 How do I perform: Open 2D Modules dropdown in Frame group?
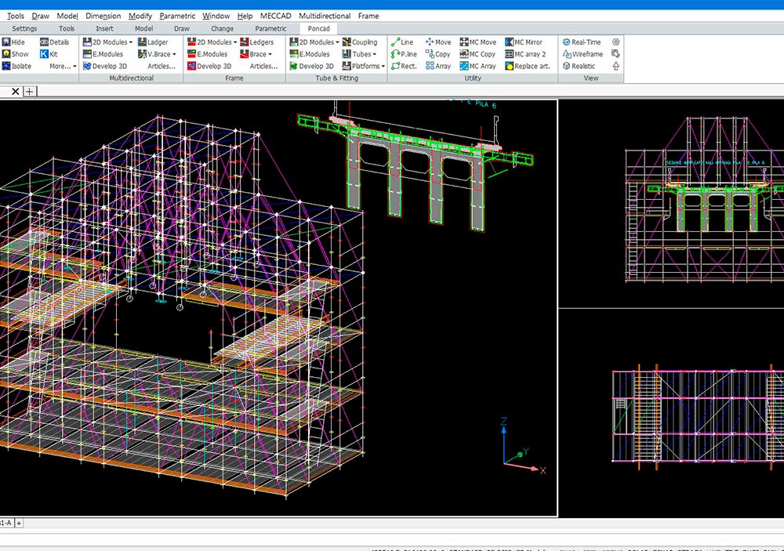[212, 42]
